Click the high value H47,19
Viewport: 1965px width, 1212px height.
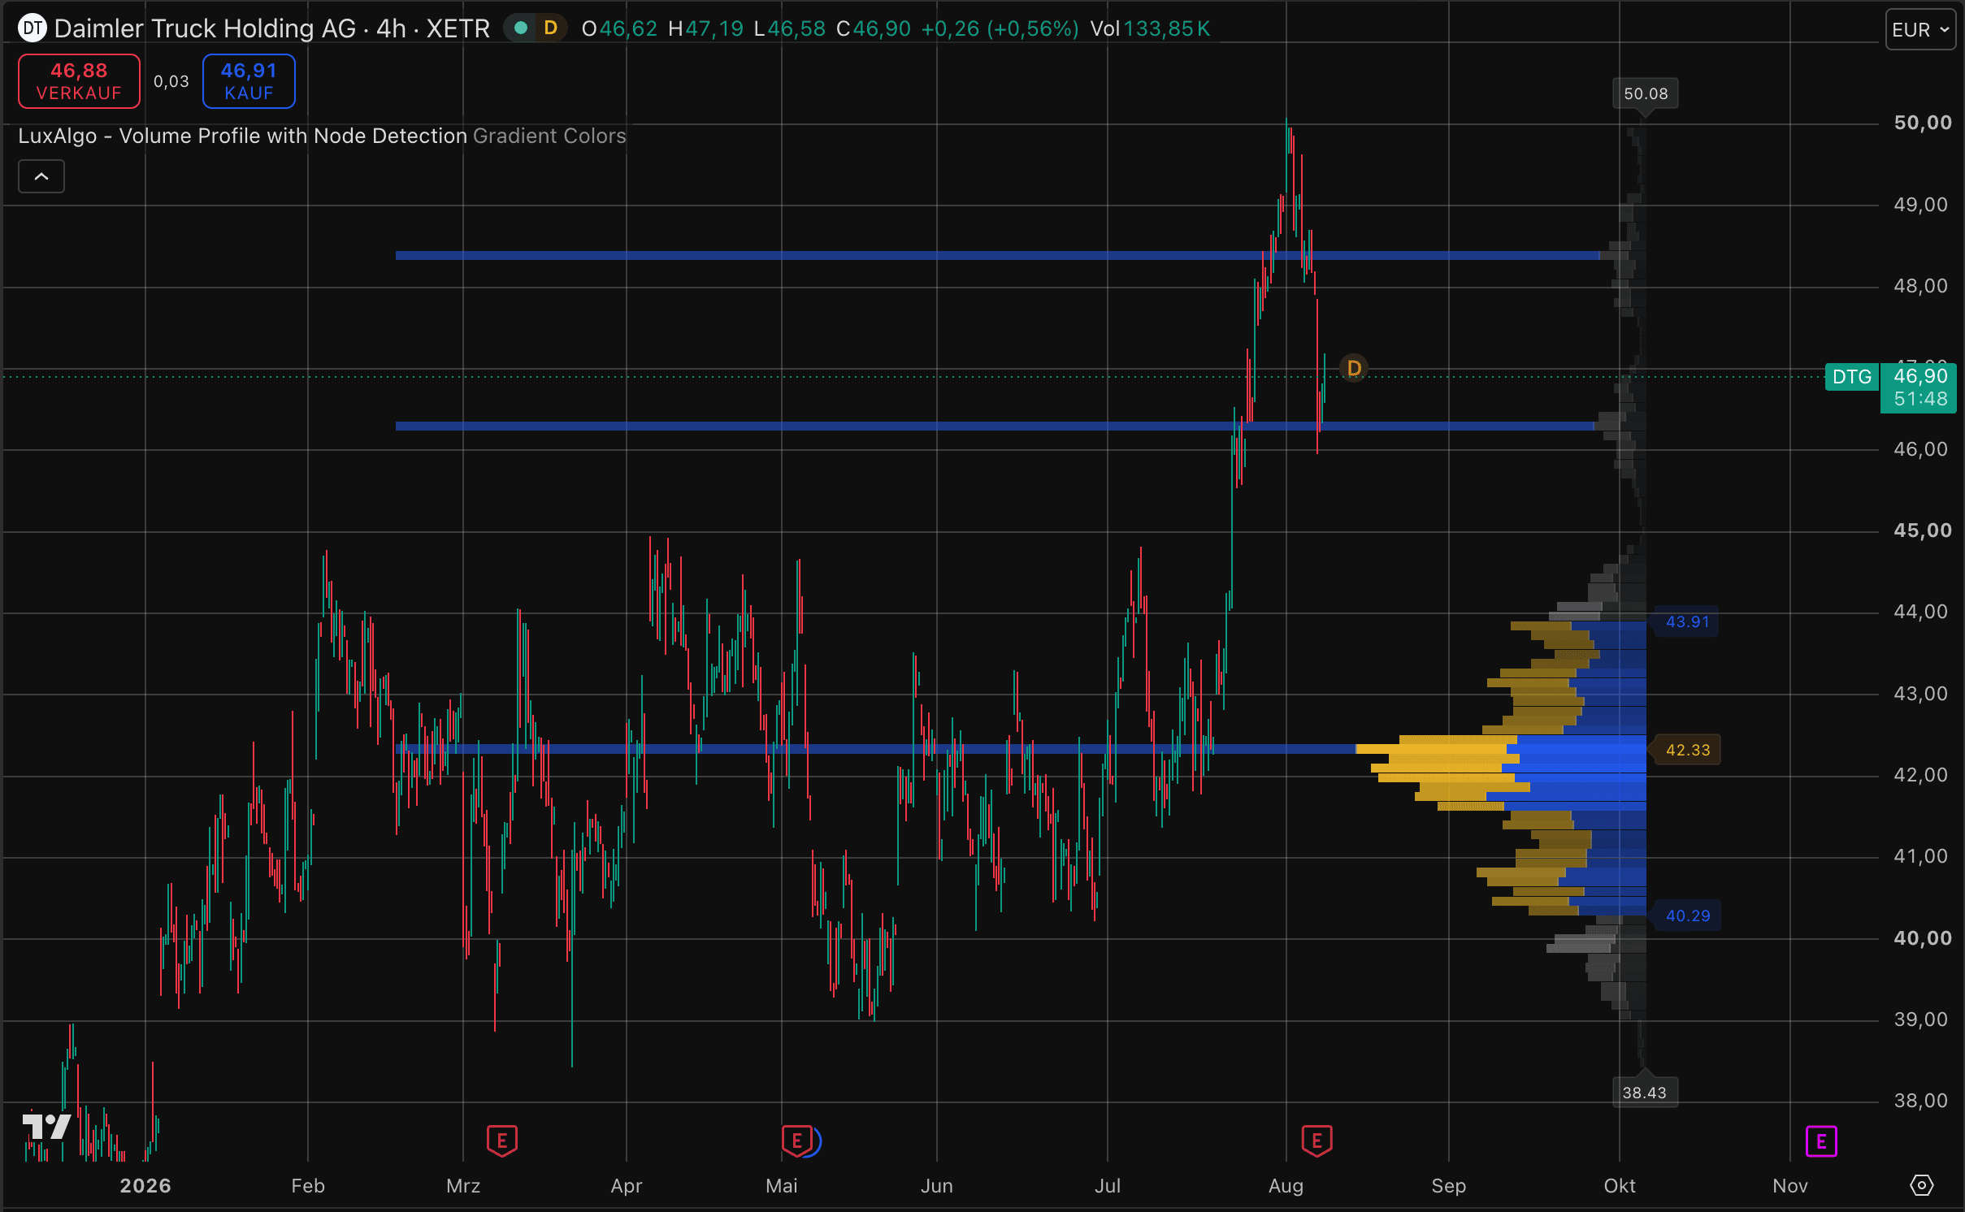tap(705, 28)
